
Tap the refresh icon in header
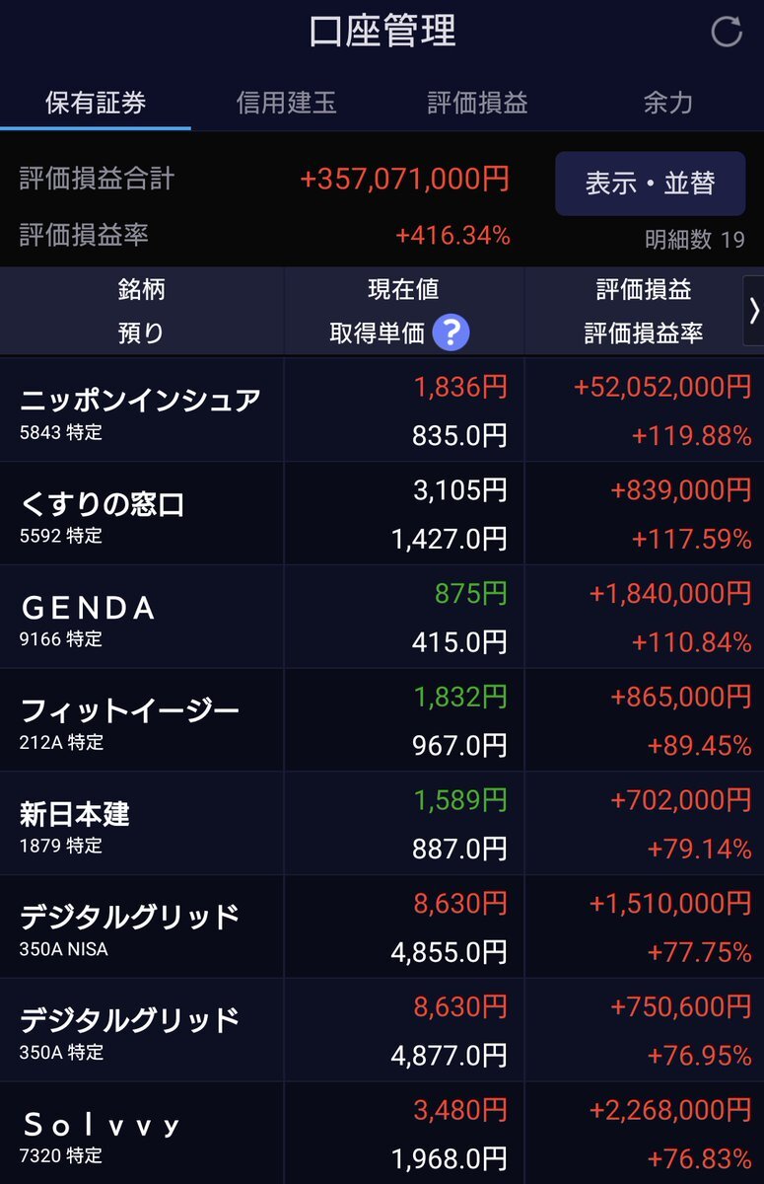pos(727,32)
